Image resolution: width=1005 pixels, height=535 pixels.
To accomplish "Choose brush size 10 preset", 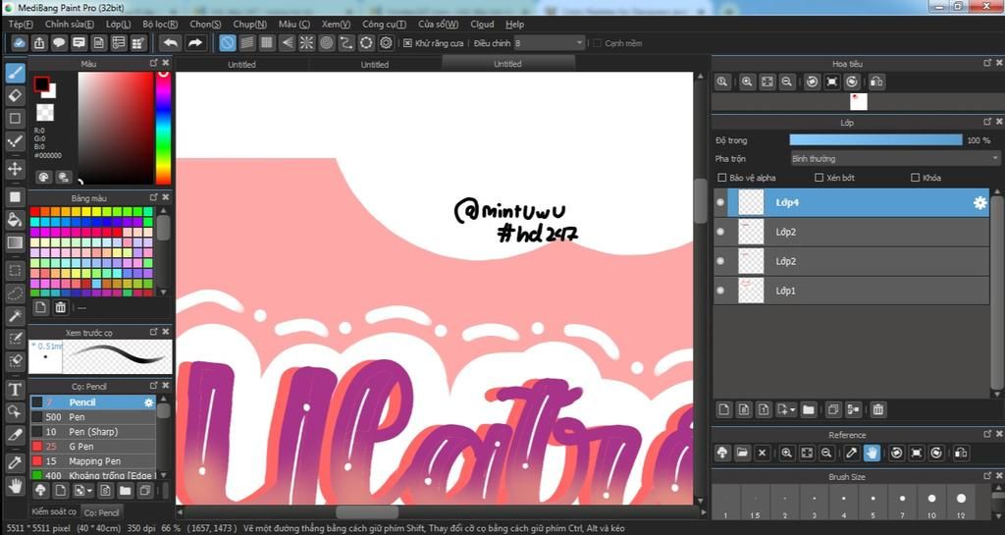I will point(931,501).
